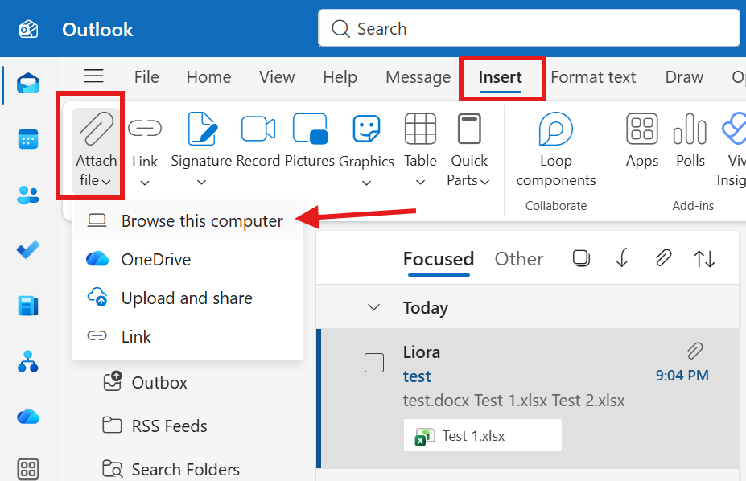Open the RSS Feeds folder
The width and height of the screenshot is (746, 481).
(155, 425)
